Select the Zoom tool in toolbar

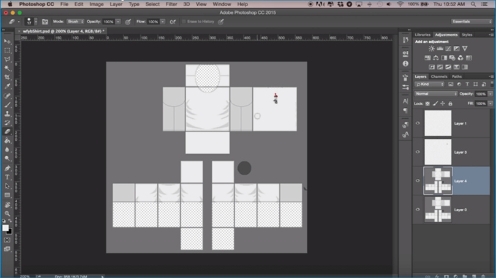pos(7,214)
